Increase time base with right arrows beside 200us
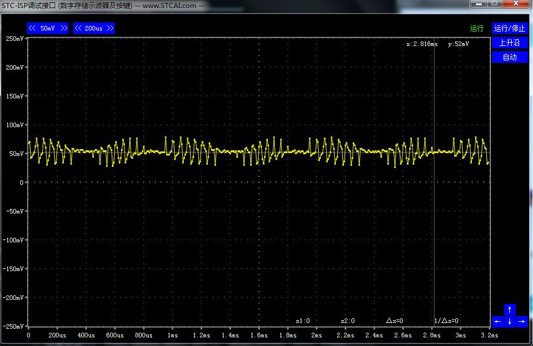533x346 pixels. tap(110, 28)
